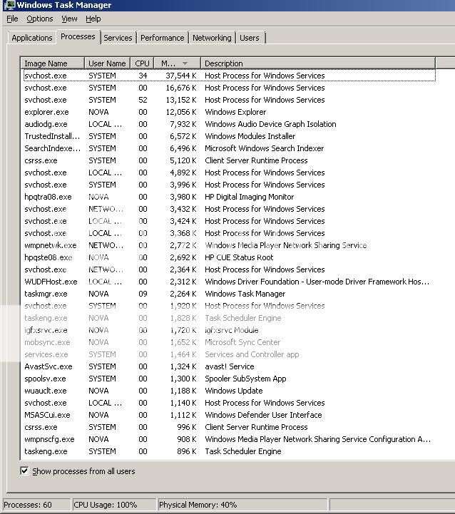455x514 pixels.
Task: Open the Options menu
Action: coord(40,19)
